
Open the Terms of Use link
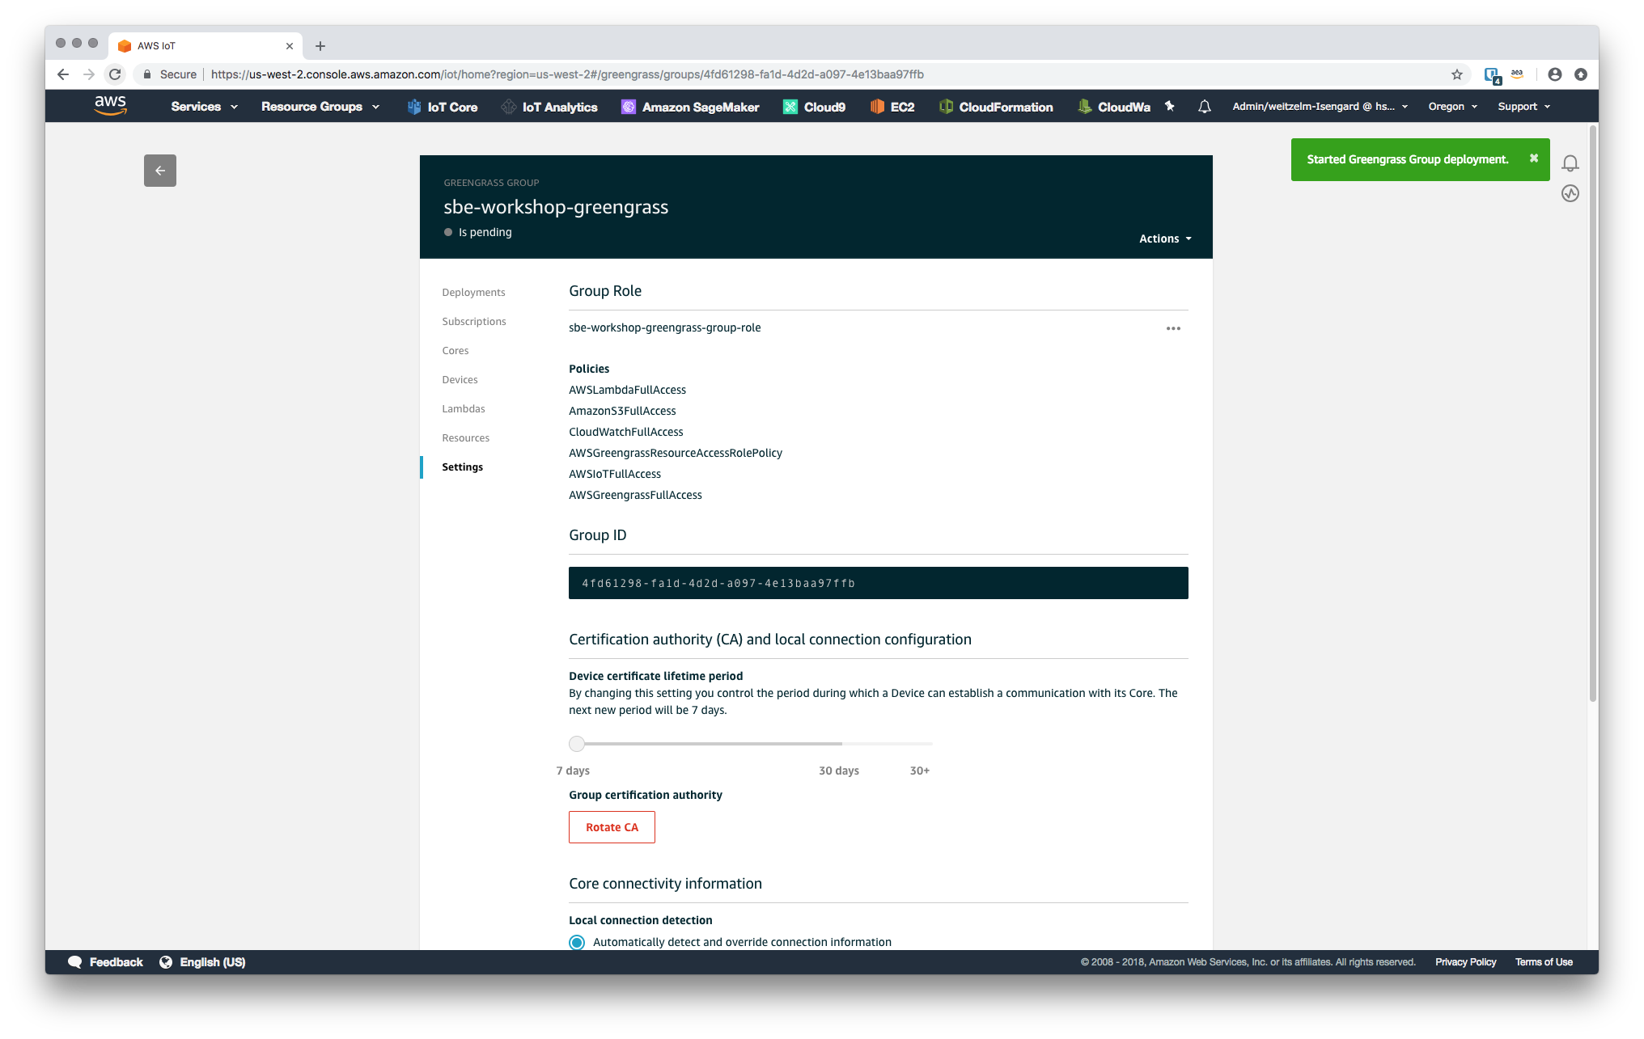pos(1544,962)
